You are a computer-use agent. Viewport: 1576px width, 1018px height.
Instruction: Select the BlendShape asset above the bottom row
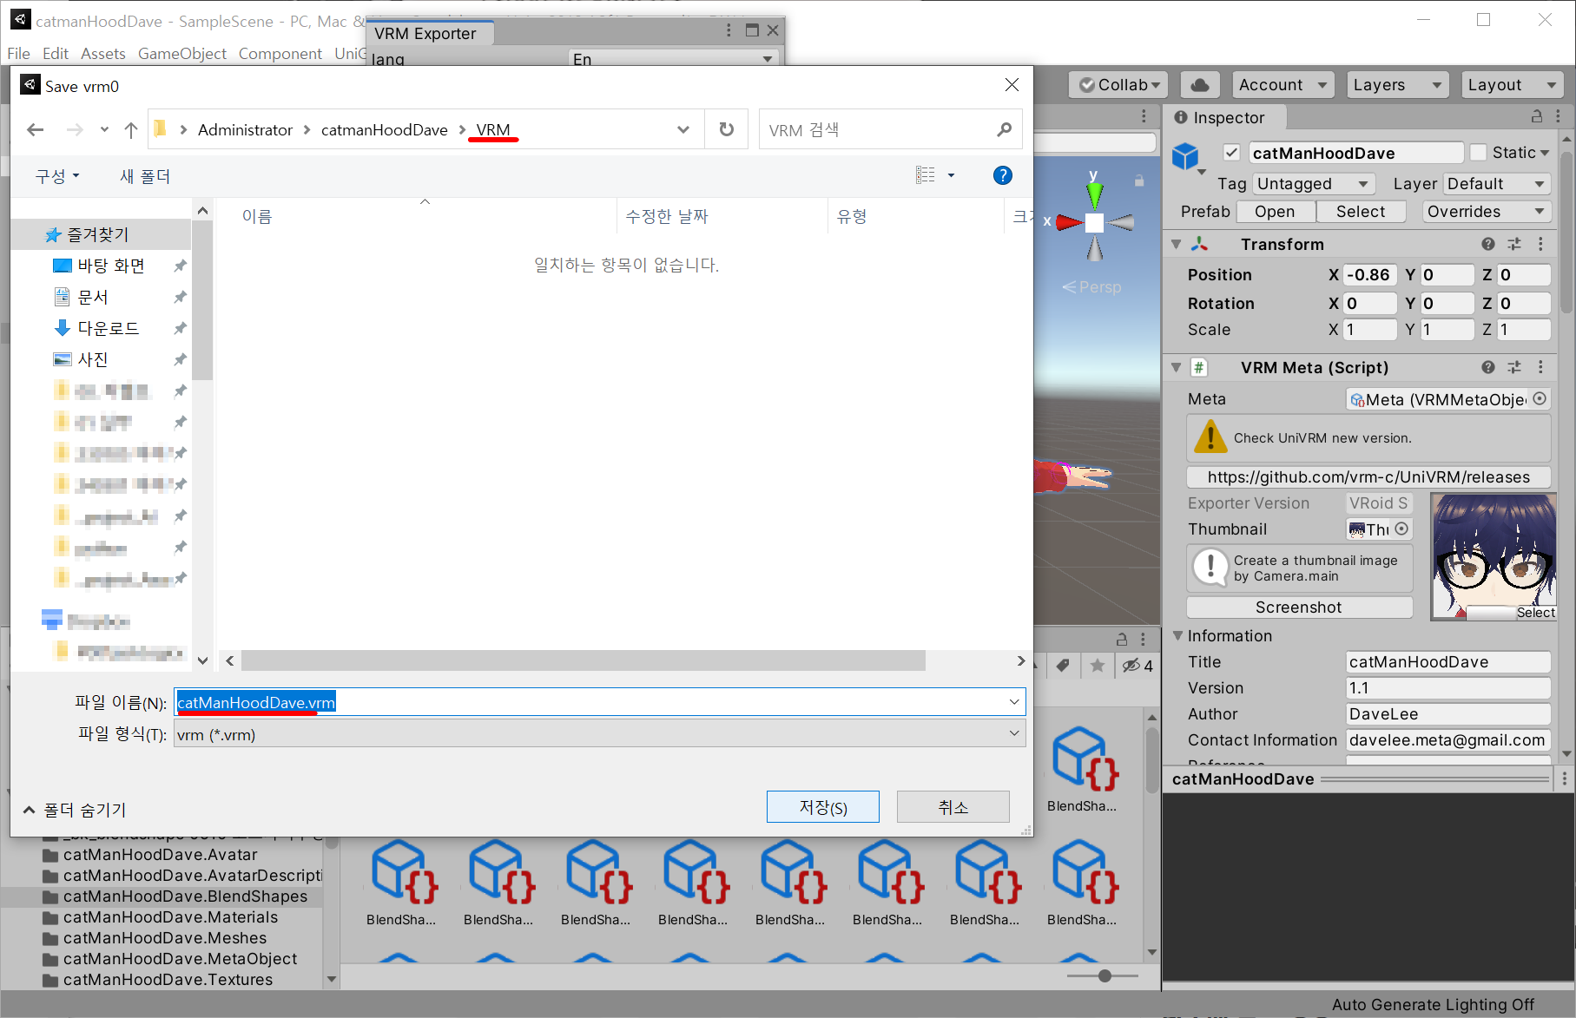[1084, 770]
